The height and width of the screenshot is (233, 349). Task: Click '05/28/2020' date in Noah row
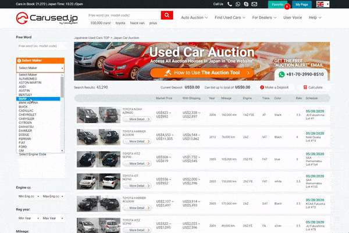[x=315, y=111]
